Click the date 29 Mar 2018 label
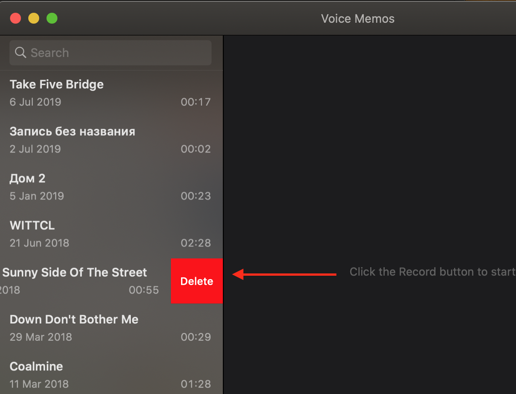The height and width of the screenshot is (394, 516). tap(41, 337)
